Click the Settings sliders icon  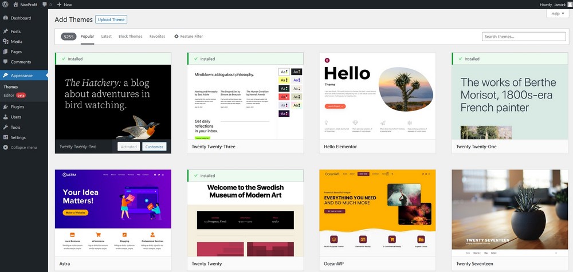6,137
